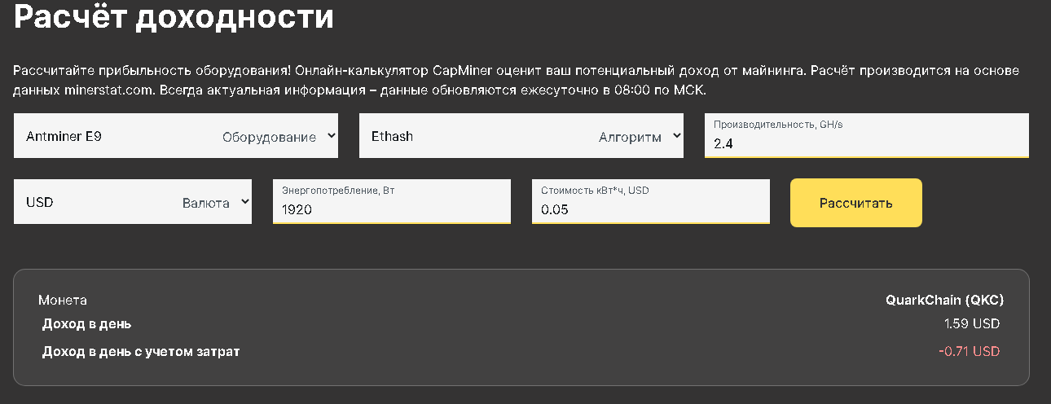Click the Монета row label
Viewport: 1051px width, 404px height.
[62, 300]
